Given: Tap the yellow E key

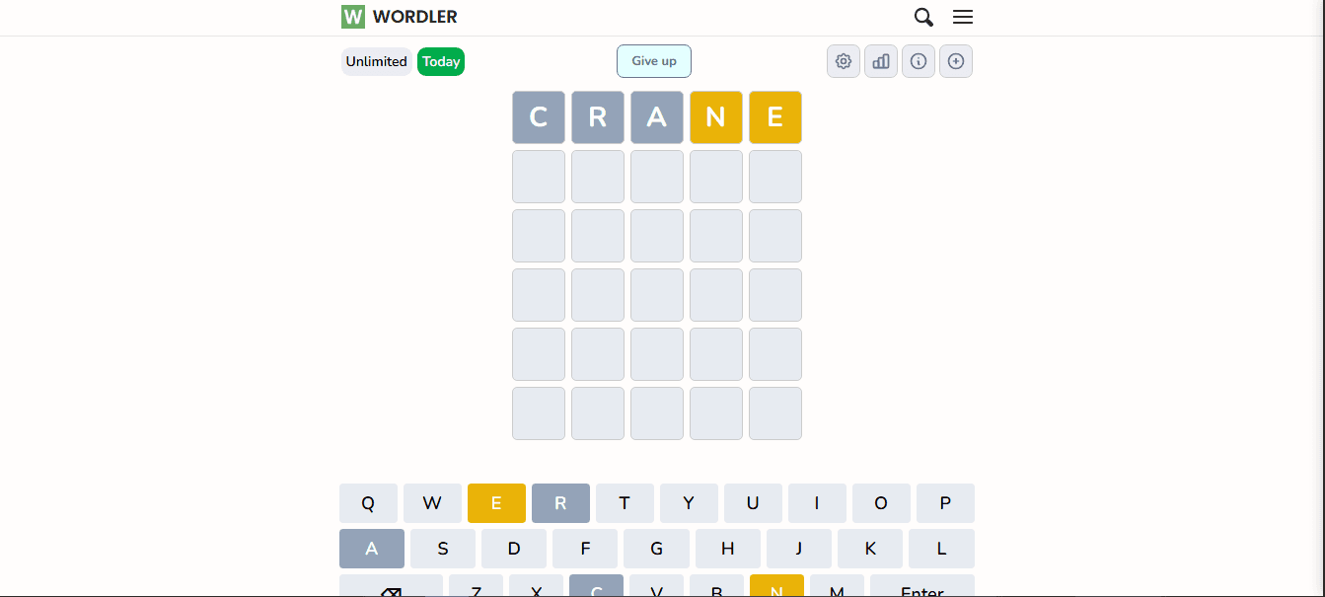Looking at the screenshot, I should pos(496,503).
